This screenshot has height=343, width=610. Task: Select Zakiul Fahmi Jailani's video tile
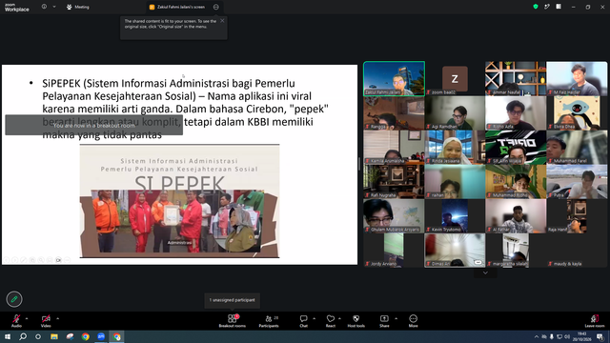(394, 78)
